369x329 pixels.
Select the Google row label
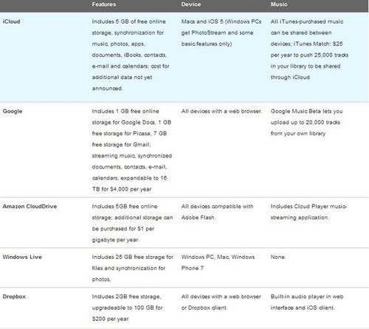(13, 111)
